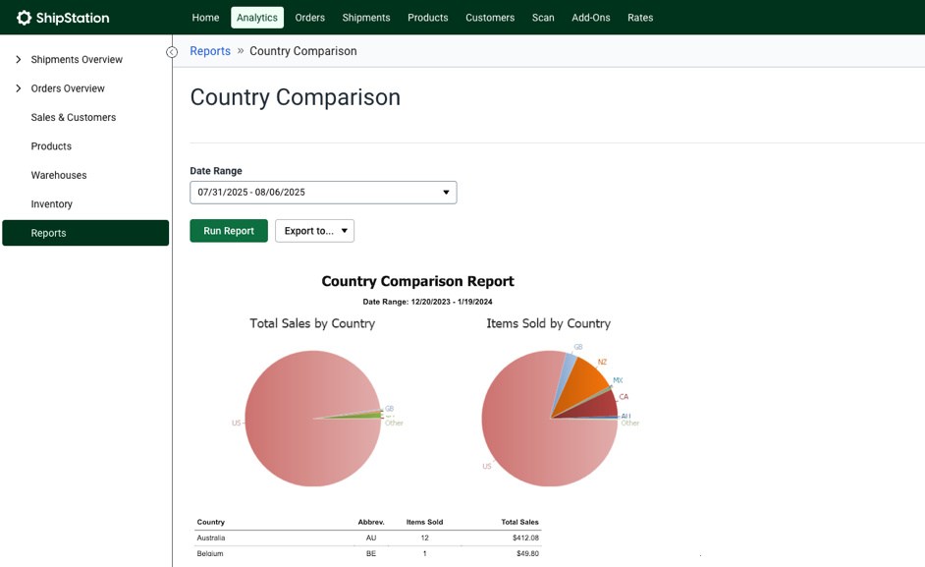
Task: Select Warehouses in the sidebar
Action: tap(57, 175)
